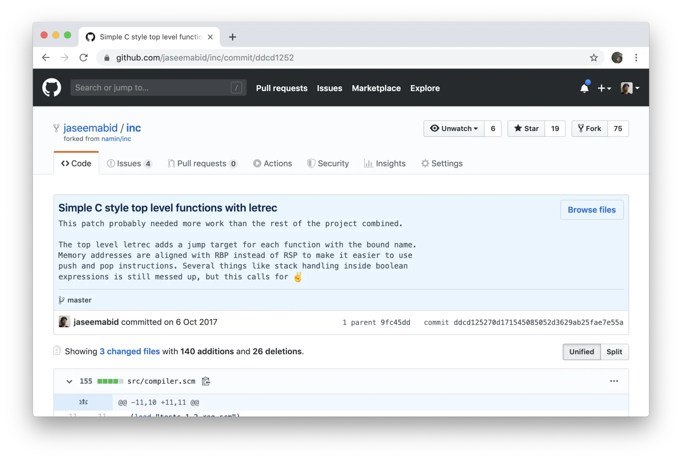Open parent commit 9fc45dd
Image resolution: width=682 pixels, height=460 pixels.
(x=395, y=322)
